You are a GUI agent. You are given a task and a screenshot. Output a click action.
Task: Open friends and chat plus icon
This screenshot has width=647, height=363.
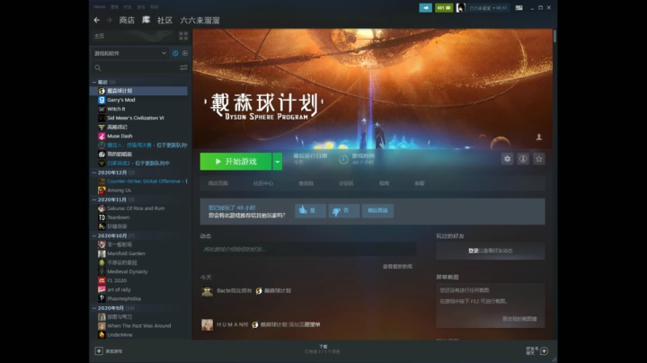coord(545,351)
